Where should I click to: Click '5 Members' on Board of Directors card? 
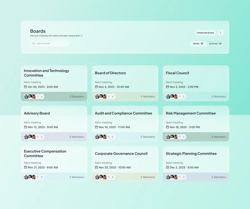tap(148, 97)
